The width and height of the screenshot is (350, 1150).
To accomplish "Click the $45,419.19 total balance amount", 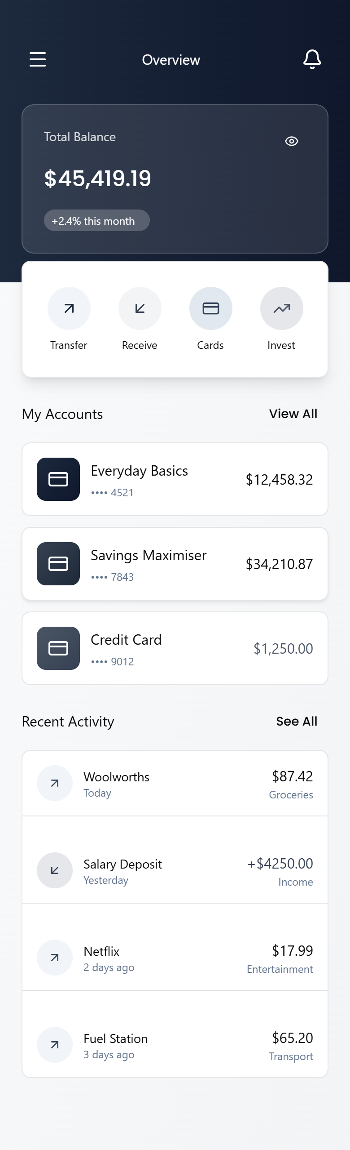I will [x=98, y=178].
